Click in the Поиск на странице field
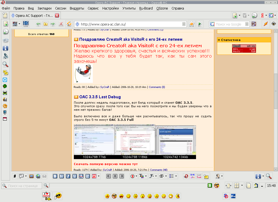Screen dimensions: 278x202 22,186
